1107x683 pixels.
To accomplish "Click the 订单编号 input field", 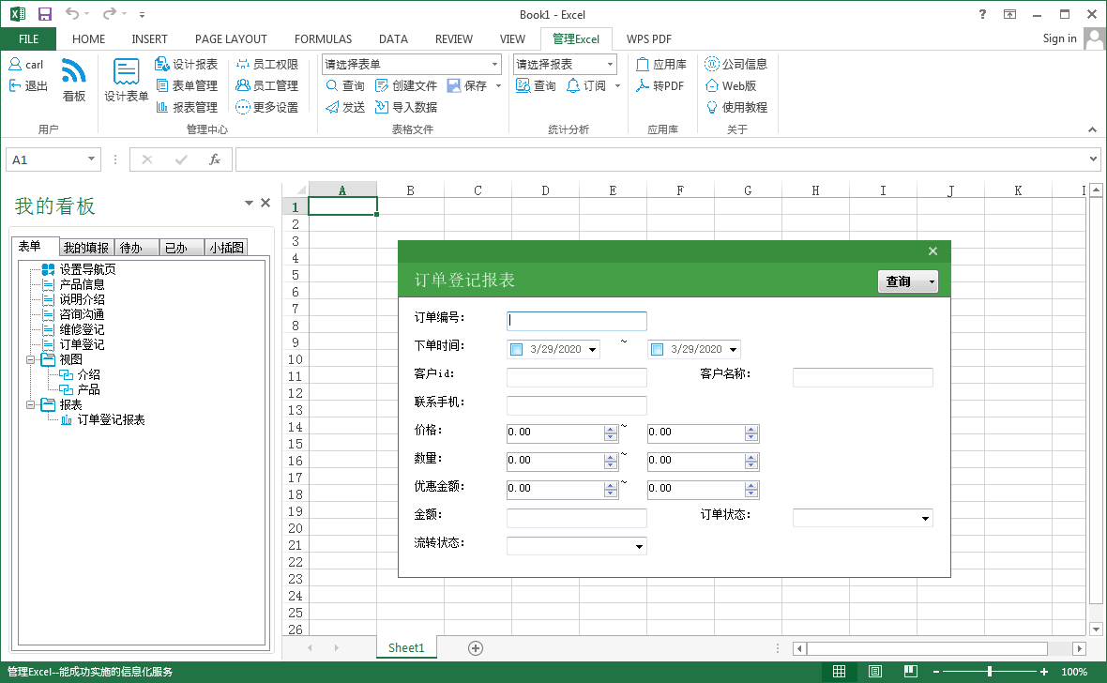I will coord(576,321).
